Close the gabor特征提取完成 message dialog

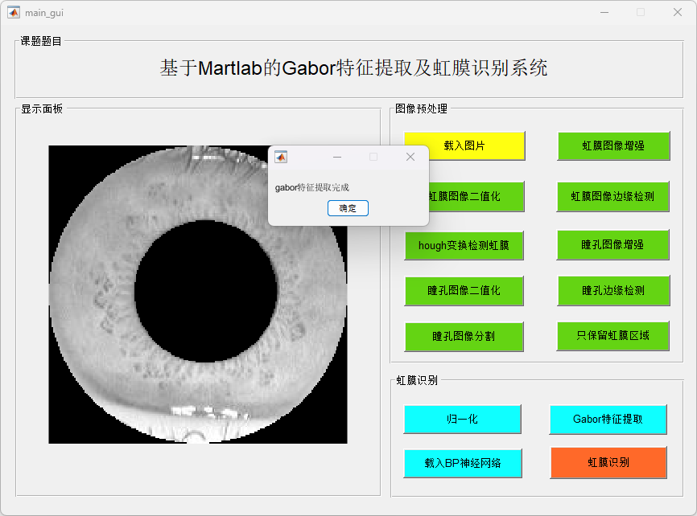[410, 157]
